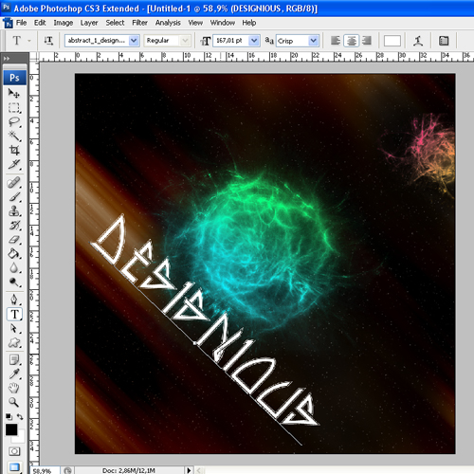Align text left

(x=336, y=41)
